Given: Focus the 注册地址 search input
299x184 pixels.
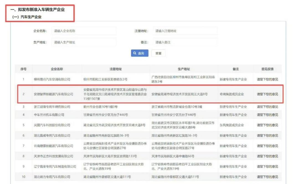Looking at the screenshot, I should click(185, 31).
